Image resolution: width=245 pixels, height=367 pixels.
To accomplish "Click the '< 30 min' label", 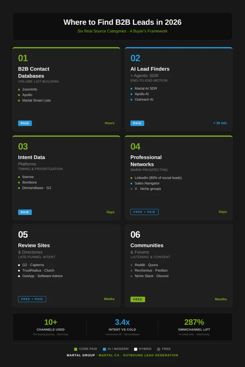I will coord(220,123).
